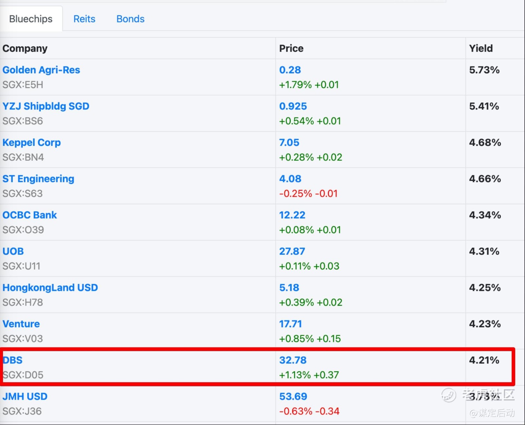
Task: Open YZJ Shipbldg SGD company link
Action: coord(46,106)
